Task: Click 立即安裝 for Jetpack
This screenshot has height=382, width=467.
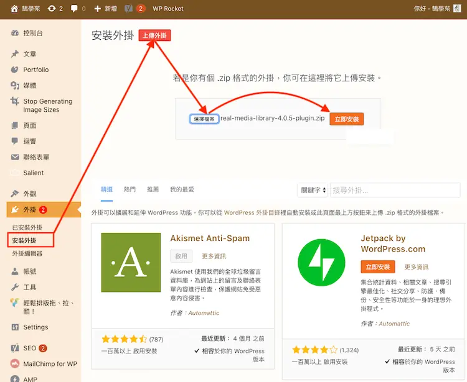Action: (378, 266)
